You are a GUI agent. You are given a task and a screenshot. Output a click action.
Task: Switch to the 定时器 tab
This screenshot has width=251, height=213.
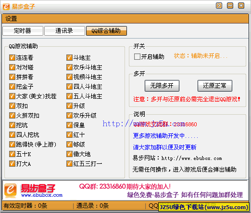tap(23, 31)
